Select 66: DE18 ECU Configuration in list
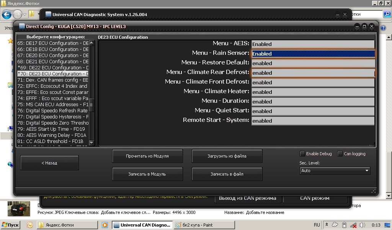 [x=53, y=49]
